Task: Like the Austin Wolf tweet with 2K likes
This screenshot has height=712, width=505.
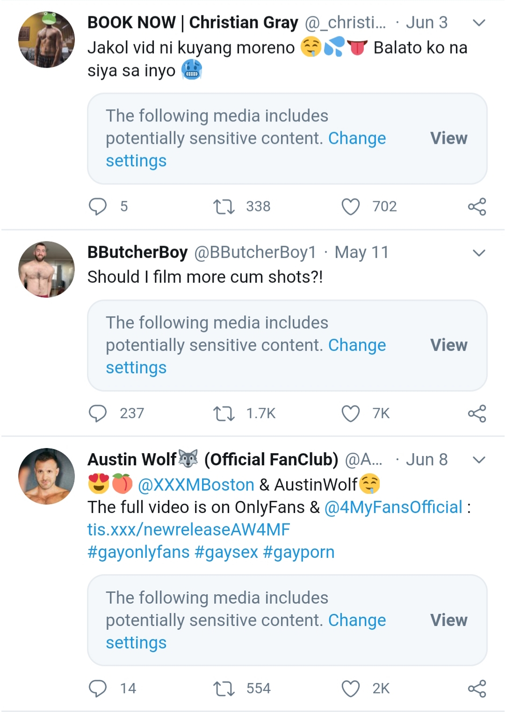Action: pyautogui.click(x=351, y=689)
